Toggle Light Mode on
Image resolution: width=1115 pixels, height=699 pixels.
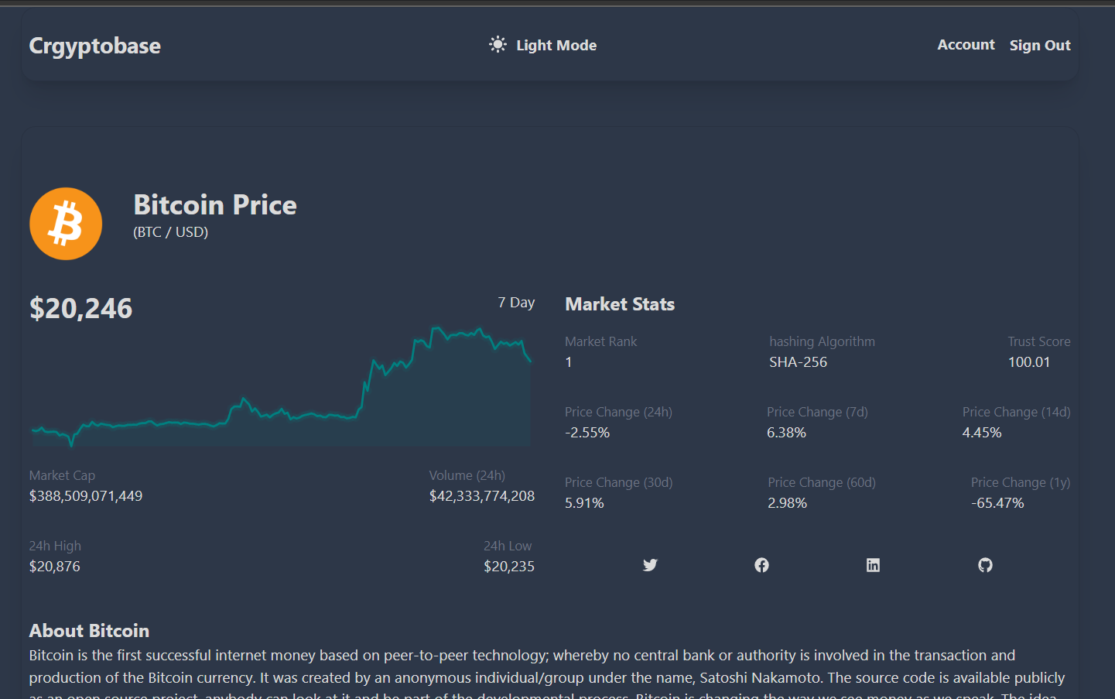(556, 45)
